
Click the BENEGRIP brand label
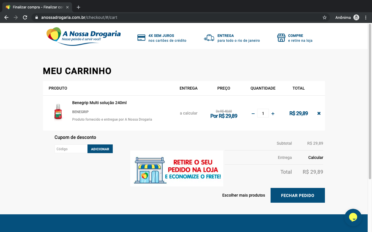81,112
